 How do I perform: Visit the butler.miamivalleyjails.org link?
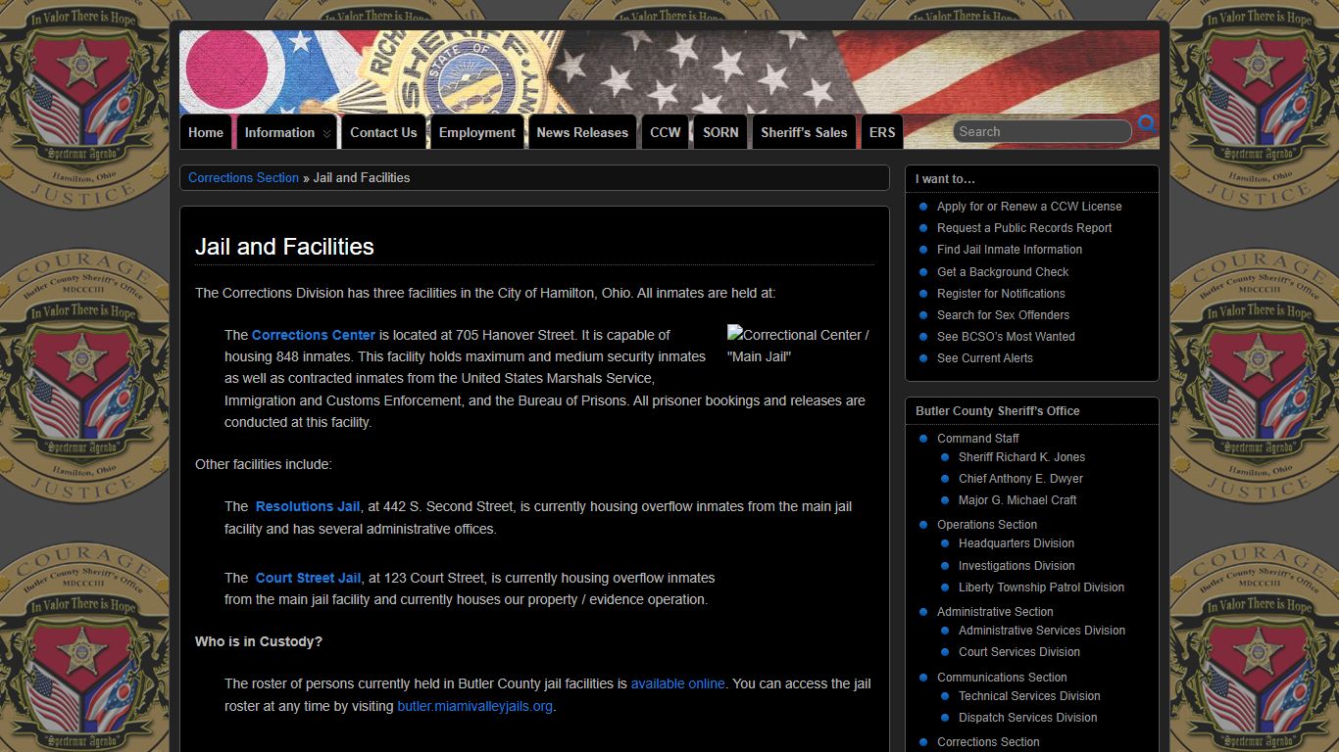(475, 706)
